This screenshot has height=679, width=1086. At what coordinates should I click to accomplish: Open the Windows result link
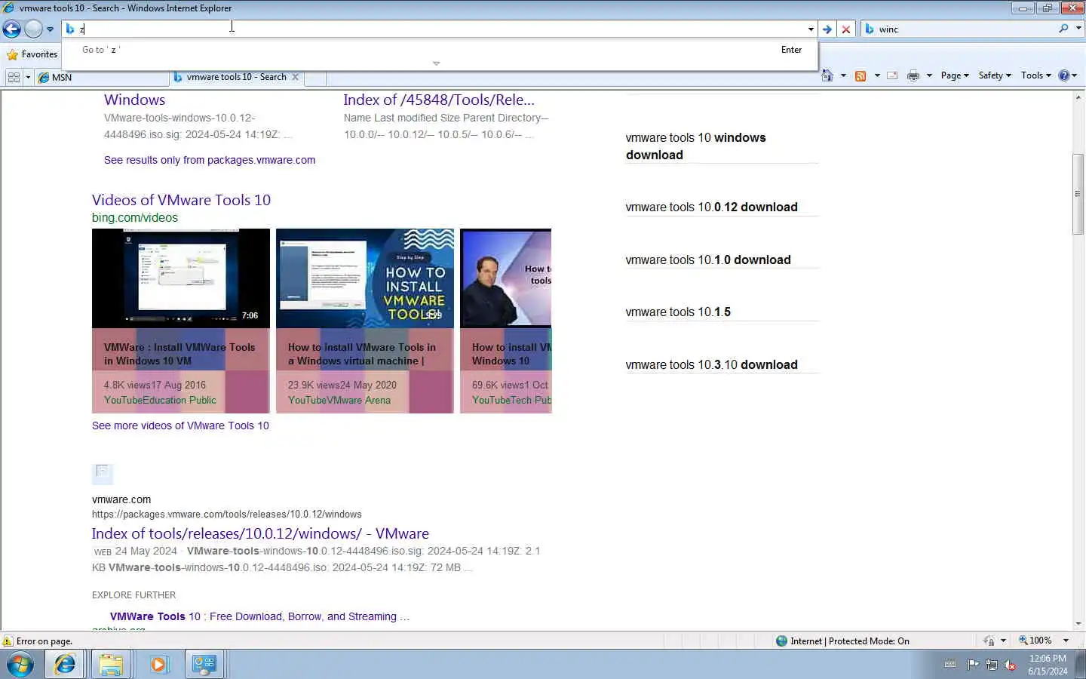click(x=134, y=100)
